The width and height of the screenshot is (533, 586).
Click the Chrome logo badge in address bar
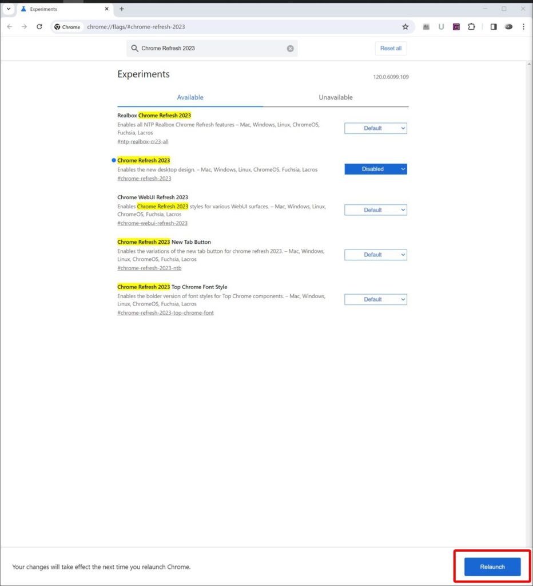coord(67,26)
